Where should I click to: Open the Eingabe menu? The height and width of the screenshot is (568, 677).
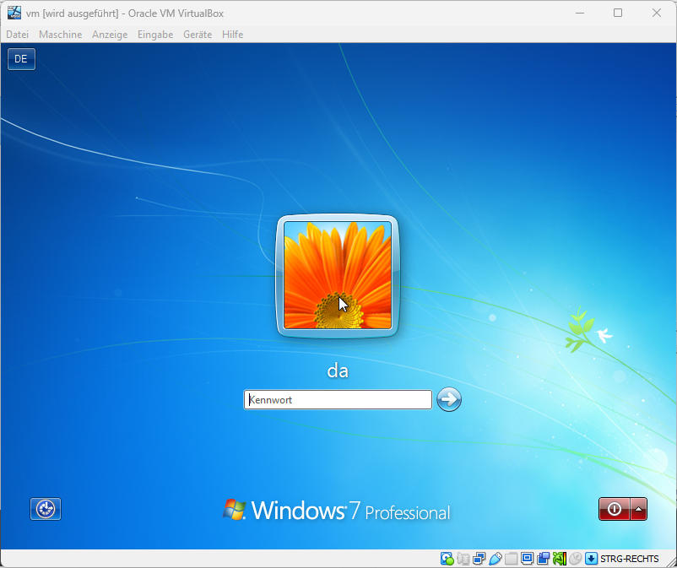coord(155,35)
